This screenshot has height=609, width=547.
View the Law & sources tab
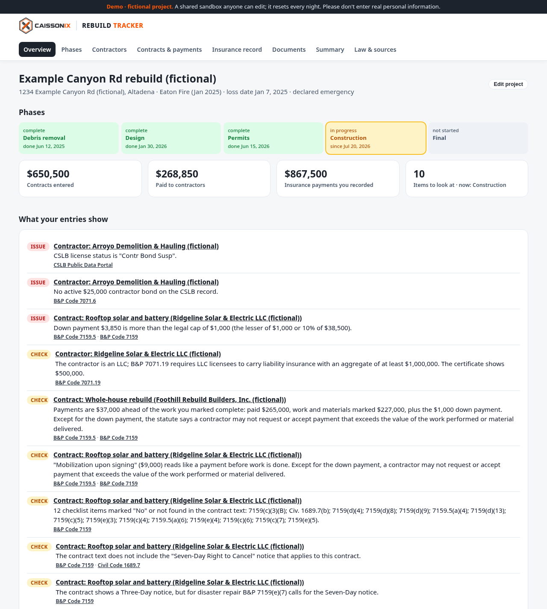click(375, 50)
